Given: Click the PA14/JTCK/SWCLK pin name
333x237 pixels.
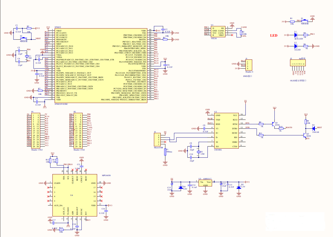Looking at the screenshot, I should [x=137, y=64].
